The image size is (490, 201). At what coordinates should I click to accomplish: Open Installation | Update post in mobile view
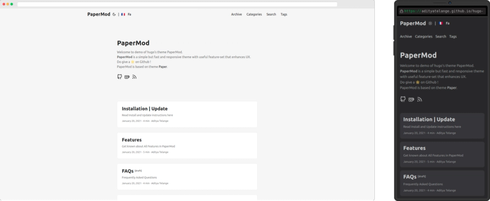point(442,126)
